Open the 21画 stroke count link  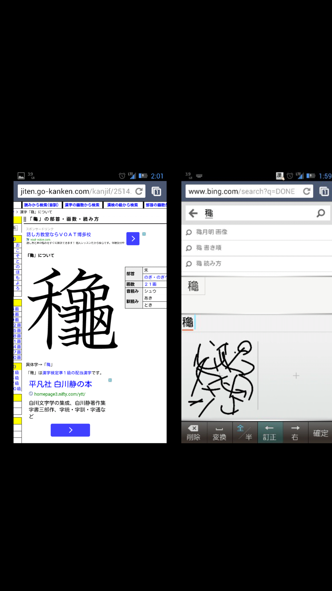150,284
